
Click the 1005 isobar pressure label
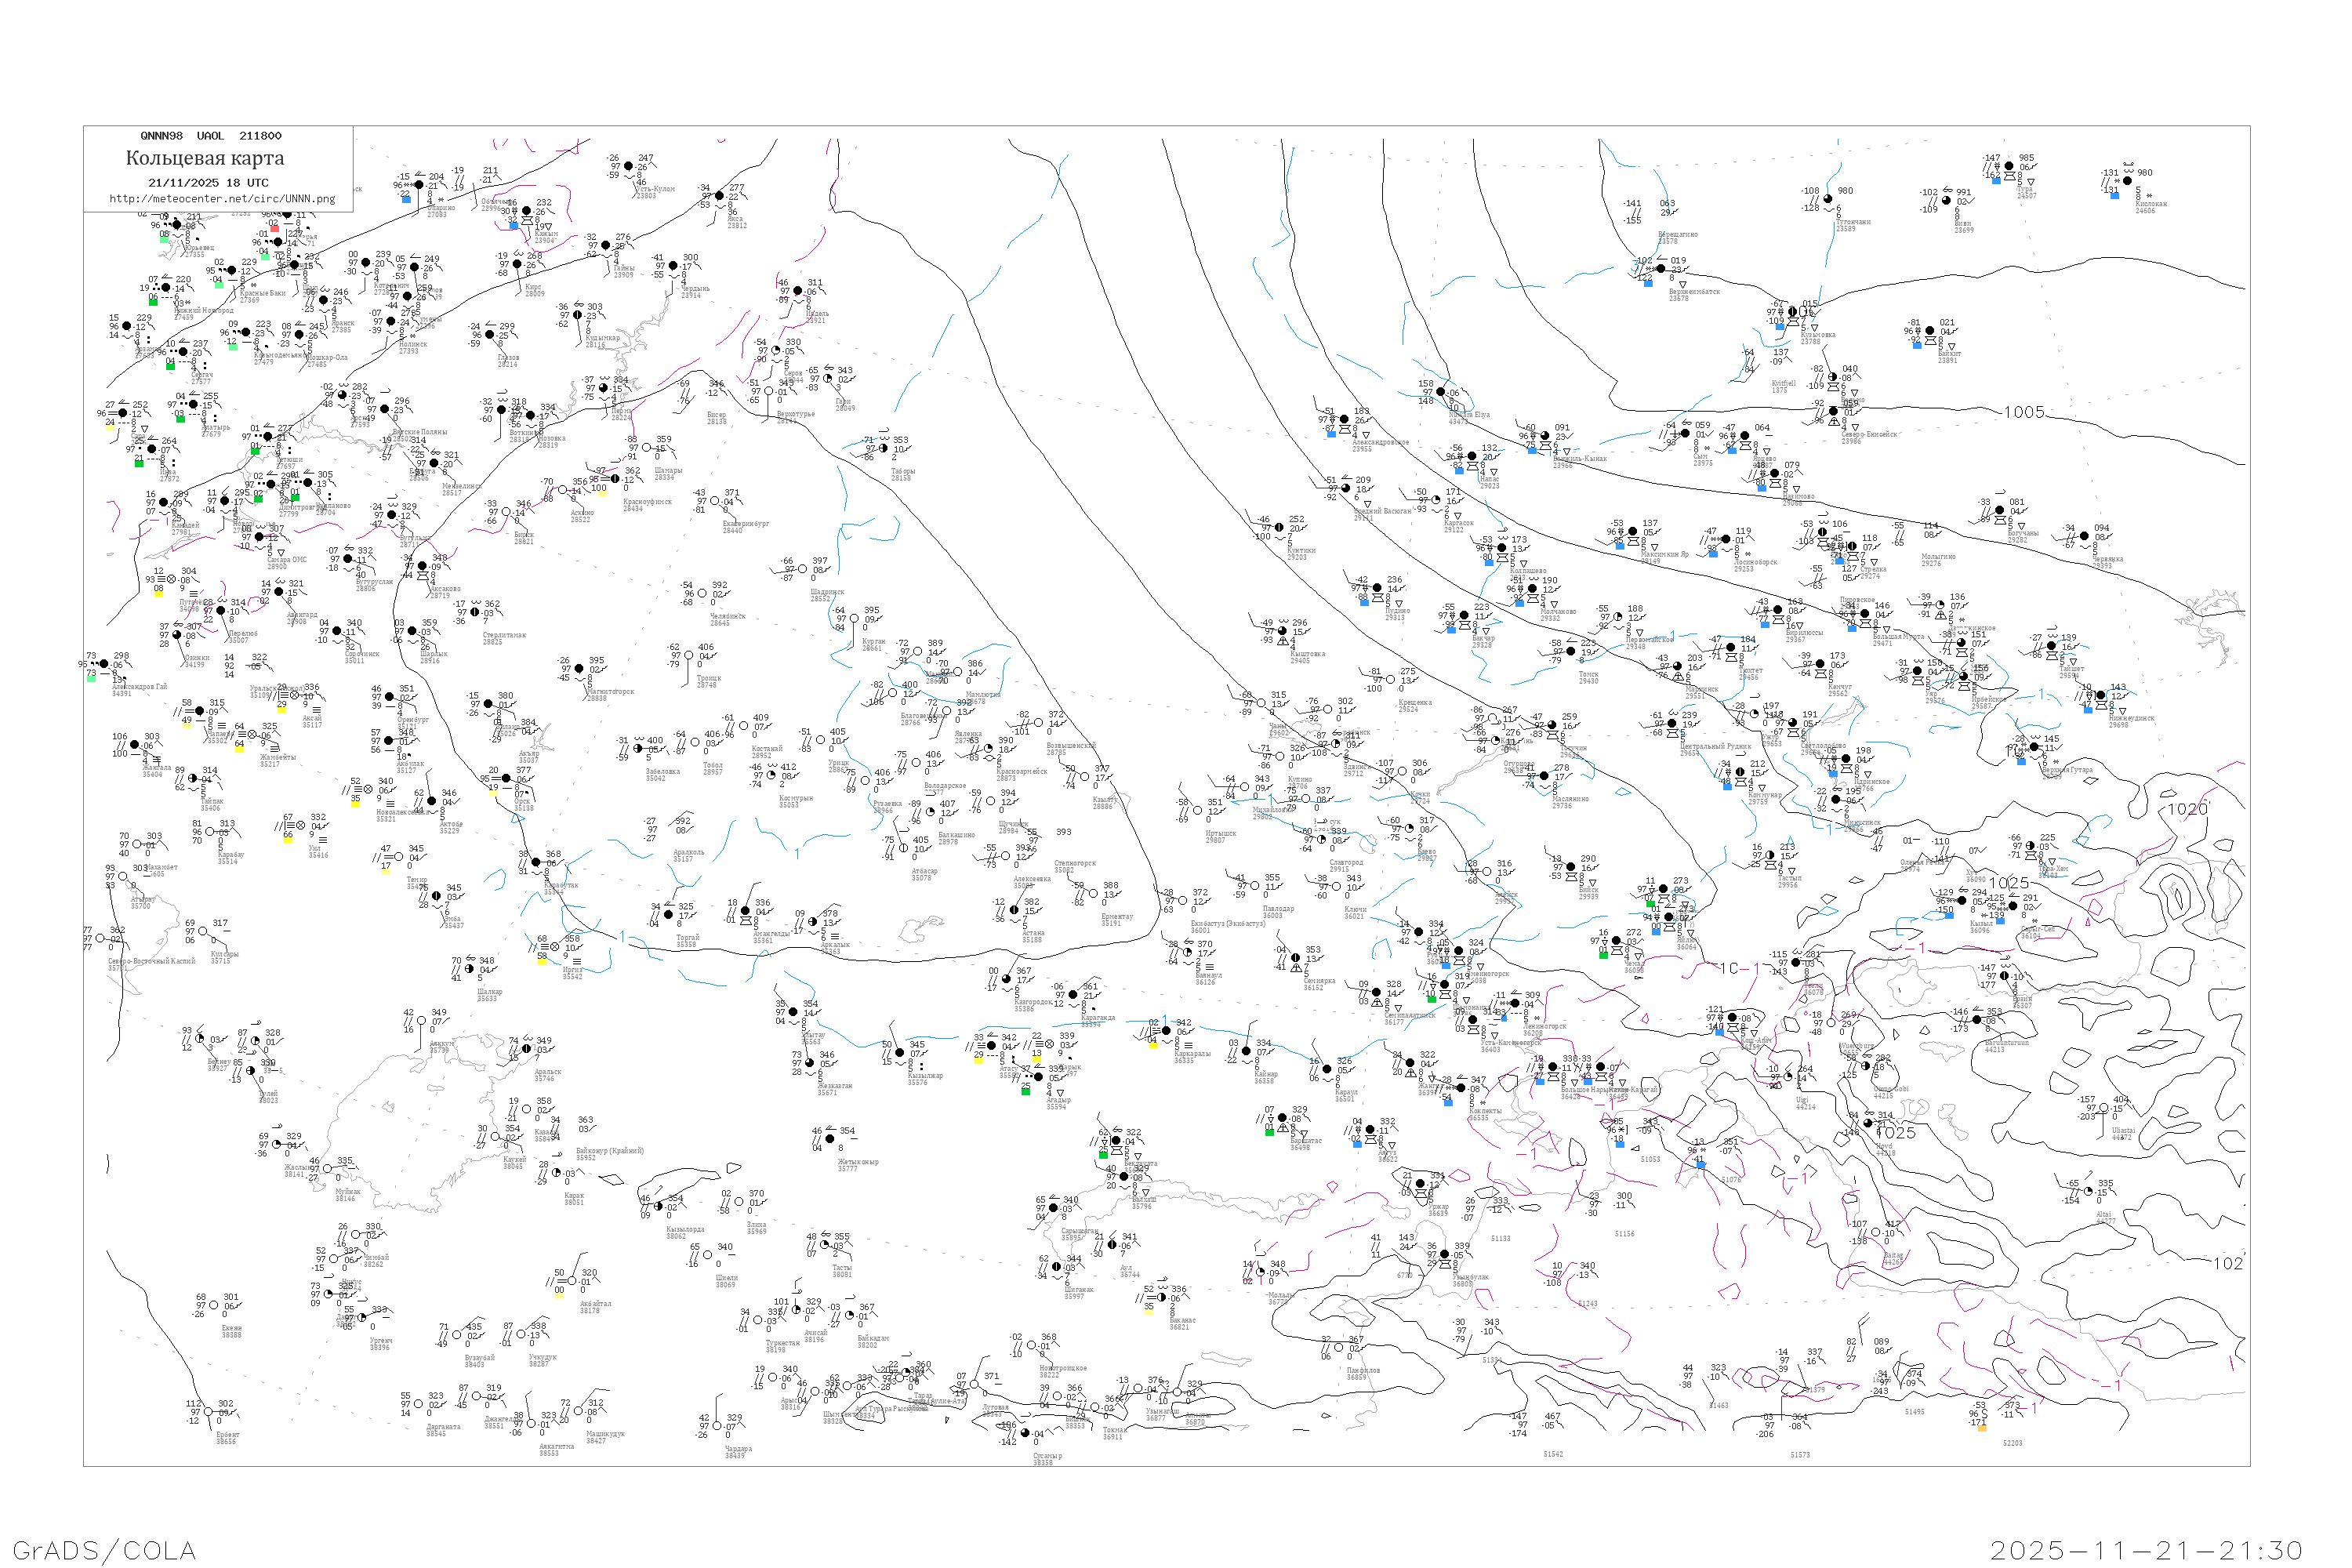pyautogui.click(x=2024, y=412)
